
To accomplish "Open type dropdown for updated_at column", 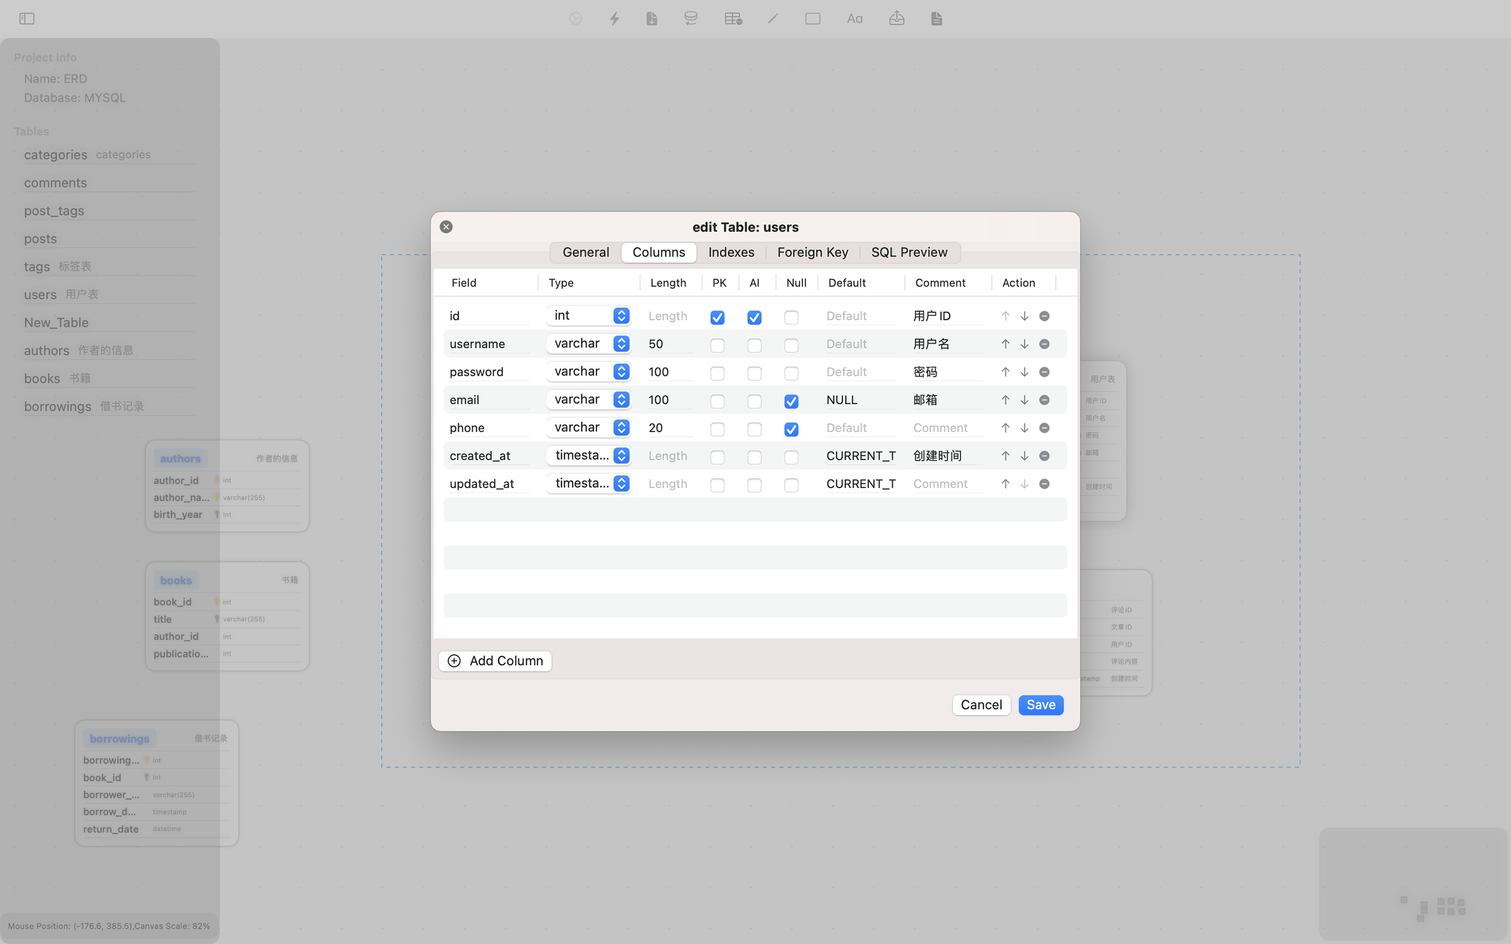I will point(589,483).
